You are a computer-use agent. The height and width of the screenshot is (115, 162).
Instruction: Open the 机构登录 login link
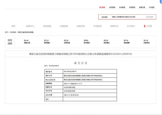click(x=122, y=7)
